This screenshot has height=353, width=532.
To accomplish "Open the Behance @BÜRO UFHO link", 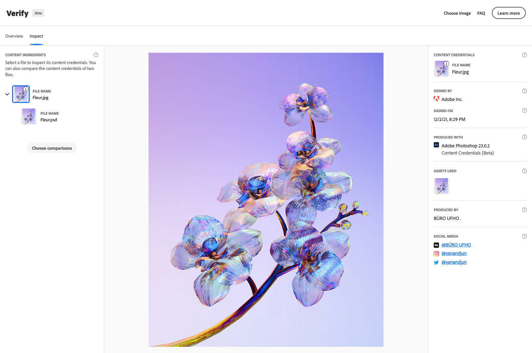I will (456, 245).
